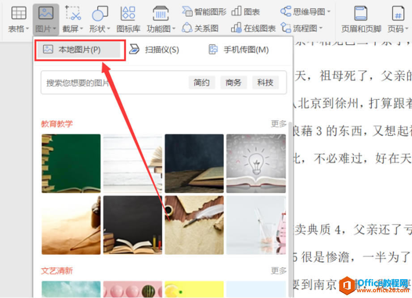Open 流程图 flowchart tool

click(299, 28)
